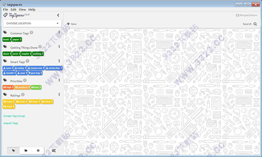Viewport: 262px width, 157px height.
Task: Select the 'waiting' tag
Action: pos(38,54)
